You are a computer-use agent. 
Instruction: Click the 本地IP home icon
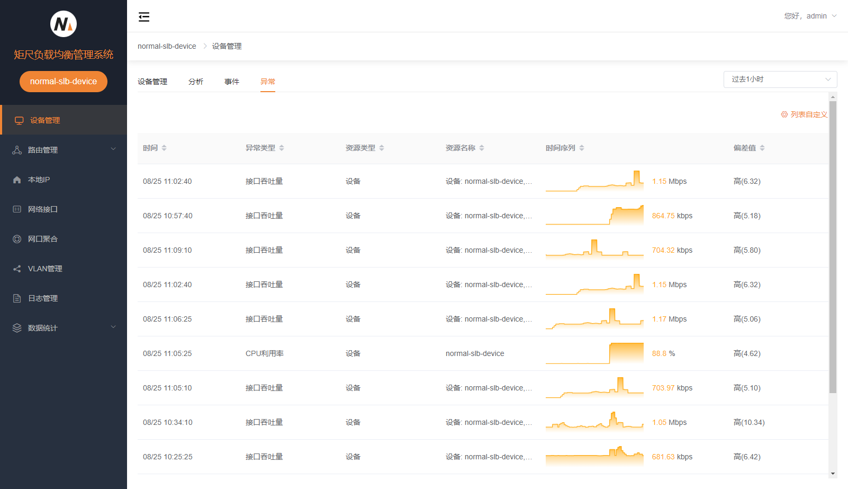click(x=17, y=180)
